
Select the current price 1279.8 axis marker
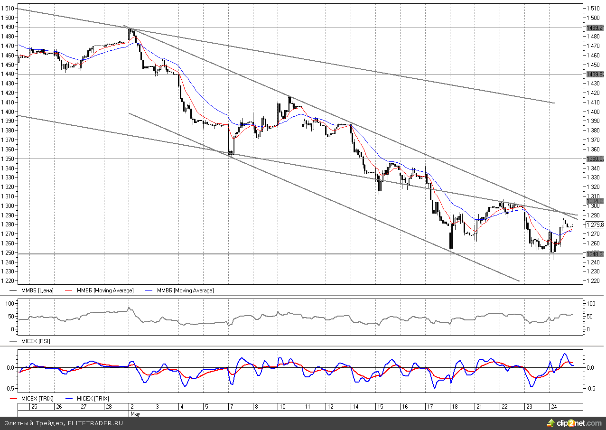click(x=595, y=224)
